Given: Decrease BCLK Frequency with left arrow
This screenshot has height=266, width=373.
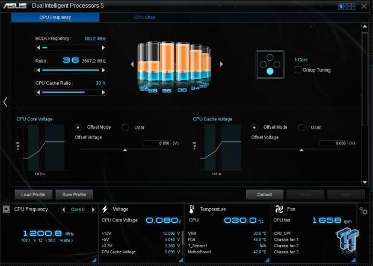Looking at the screenshot, I should click(39, 48).
